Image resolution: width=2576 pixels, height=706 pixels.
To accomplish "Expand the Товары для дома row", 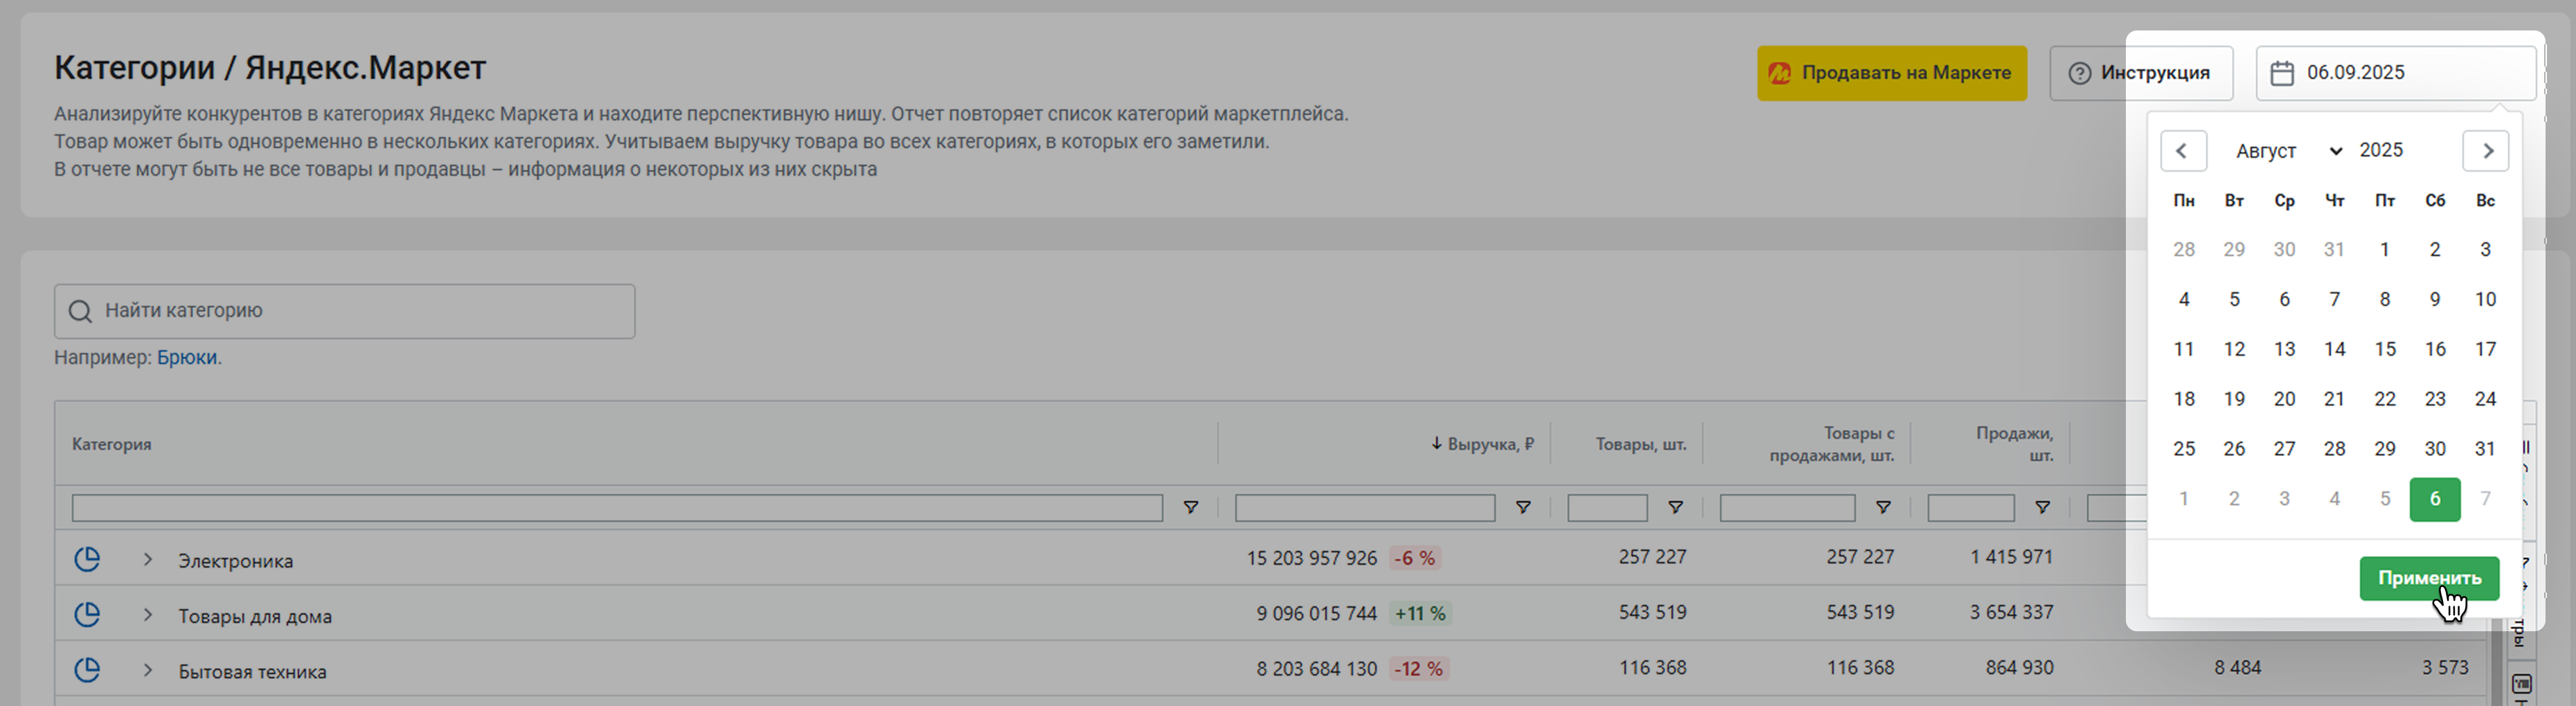I will 148,614.
